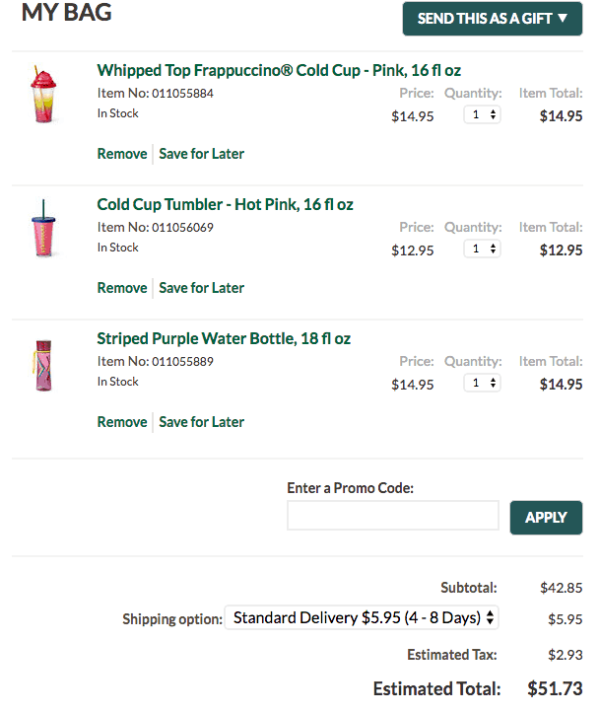Click the arrow on Send This As A Gift
600x713 pixels.
(x=563, y=18)
